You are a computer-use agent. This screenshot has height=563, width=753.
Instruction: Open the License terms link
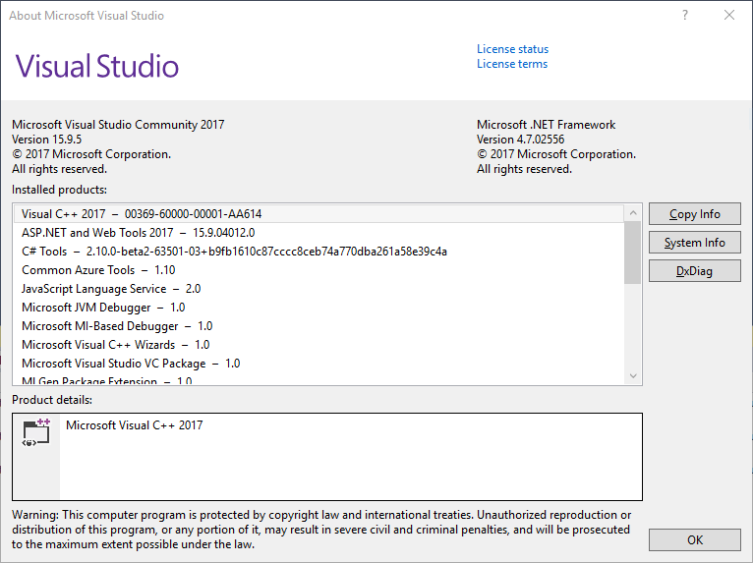click(x=512, y=64)
